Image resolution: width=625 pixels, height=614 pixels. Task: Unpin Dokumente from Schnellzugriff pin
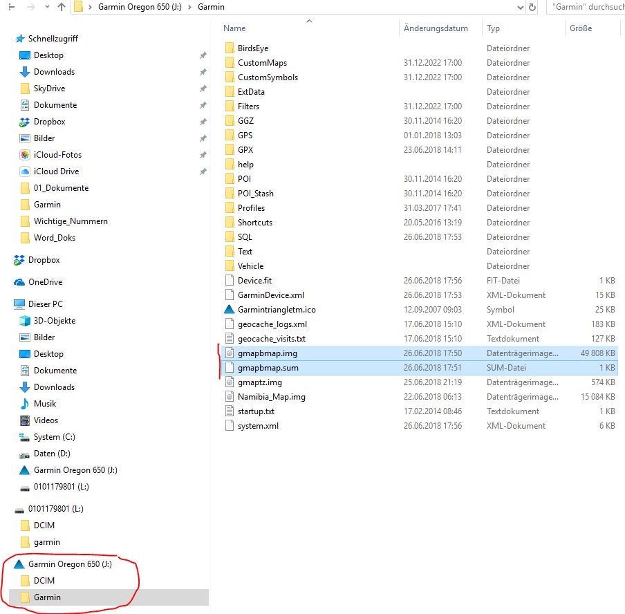(x=203, y=105)
